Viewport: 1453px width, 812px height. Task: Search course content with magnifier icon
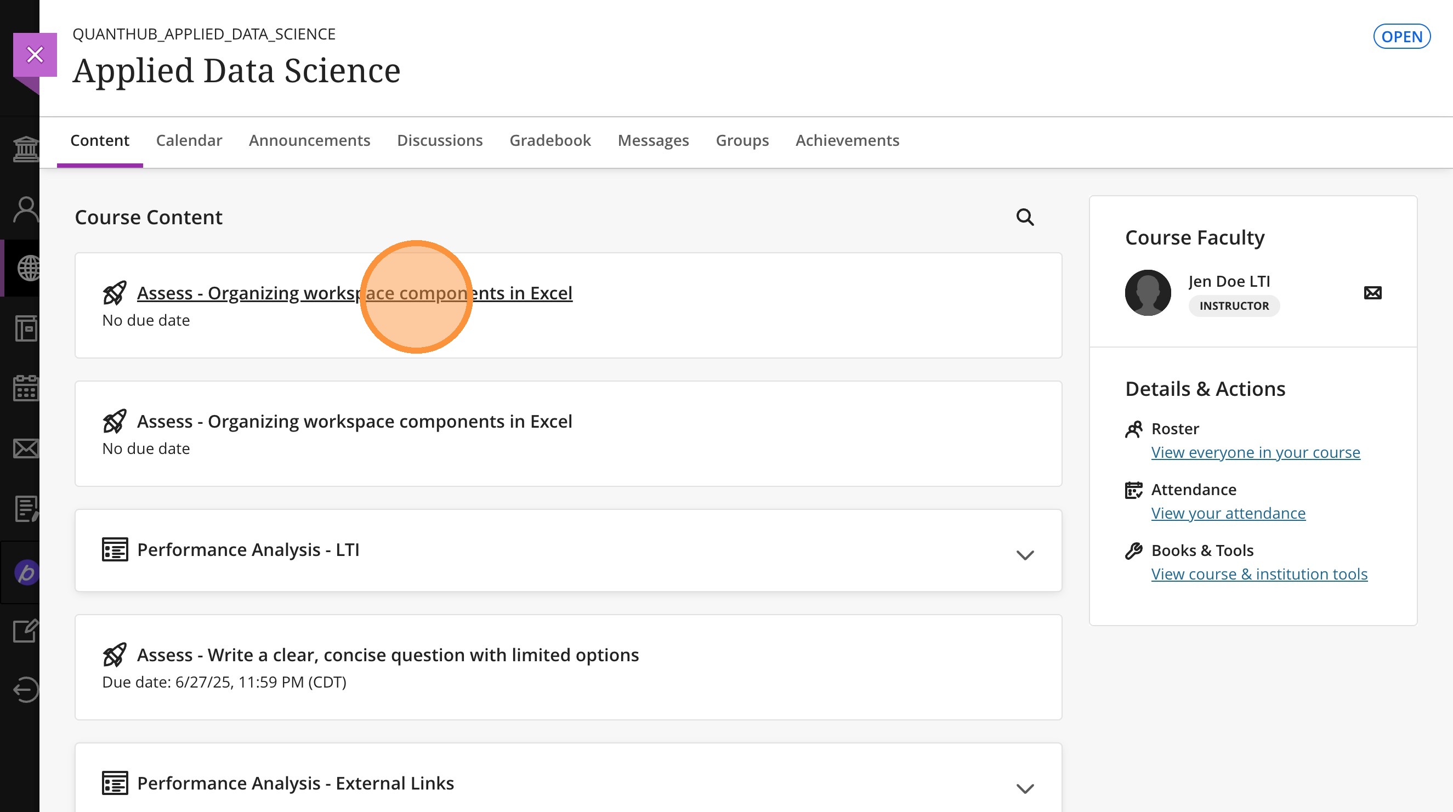pyautogui.click(x=1024, y=217)
